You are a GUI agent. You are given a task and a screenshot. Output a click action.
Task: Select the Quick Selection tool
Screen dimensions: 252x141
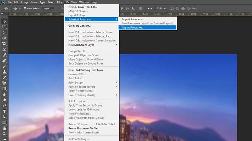pos(4,38)
